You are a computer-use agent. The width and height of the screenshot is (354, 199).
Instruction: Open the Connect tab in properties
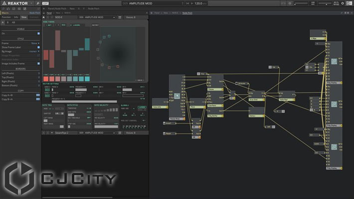coord(34,17)
